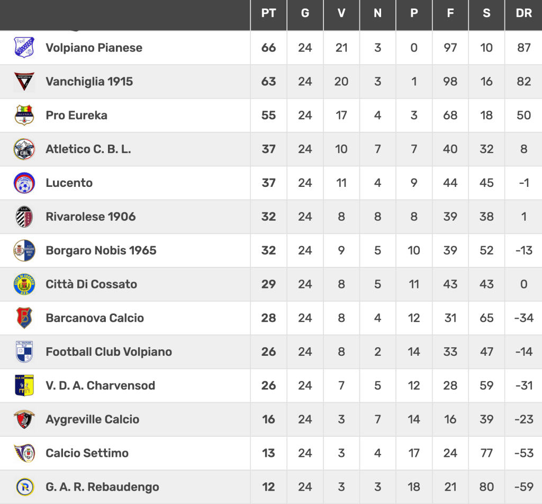
Task: Select the Vanchiglia 1915 team name
Action: tap(89, 81)
